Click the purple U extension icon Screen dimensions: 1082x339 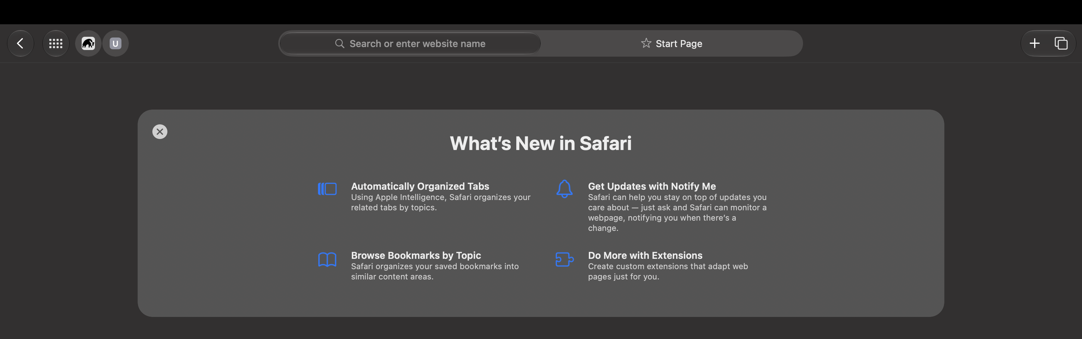pos(116,43)
